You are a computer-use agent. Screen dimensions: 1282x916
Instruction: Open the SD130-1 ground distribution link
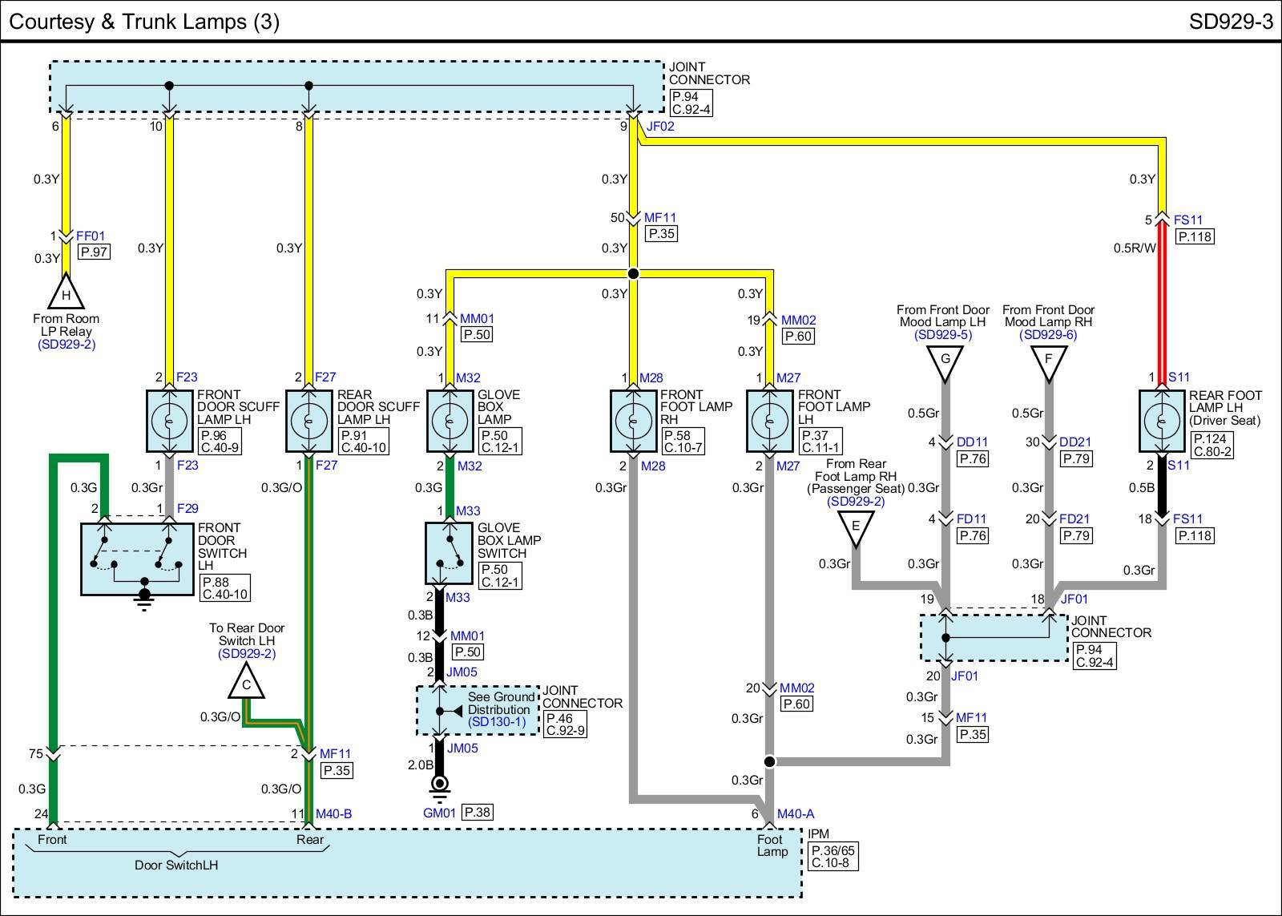click(497, 722)
